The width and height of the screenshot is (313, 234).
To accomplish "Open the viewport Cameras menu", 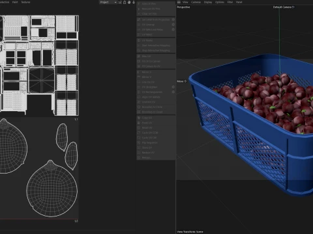I will click(x=196, y=2).
